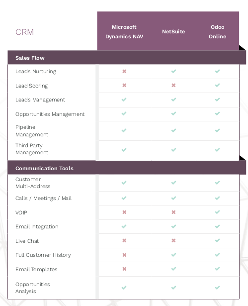Click NetSuite's red X in the Lead Scoring row
248x306 pixels.
click(173, 85)
